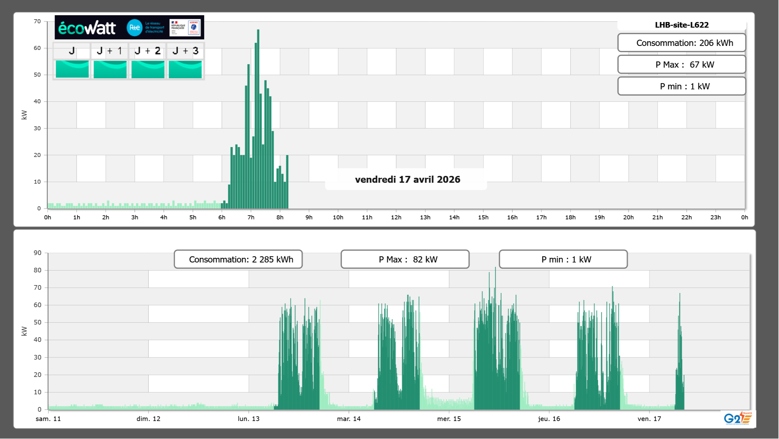Click the vendredi 17 avril 2026 date label
The width and height of the screenshot is (779, 439).
pos(407,179)
